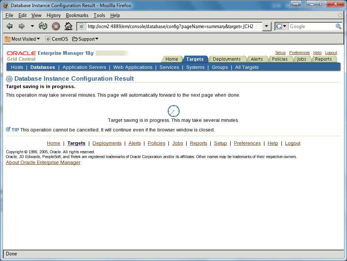Stop loading with the red X icon
Image resolution: width=347 pixels, height=261 pixels.
pyautogui.click(x=56, y=26)
